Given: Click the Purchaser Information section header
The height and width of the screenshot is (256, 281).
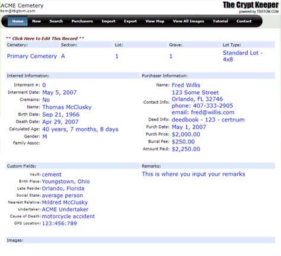Looking at the screenshot, I should 208,76.
